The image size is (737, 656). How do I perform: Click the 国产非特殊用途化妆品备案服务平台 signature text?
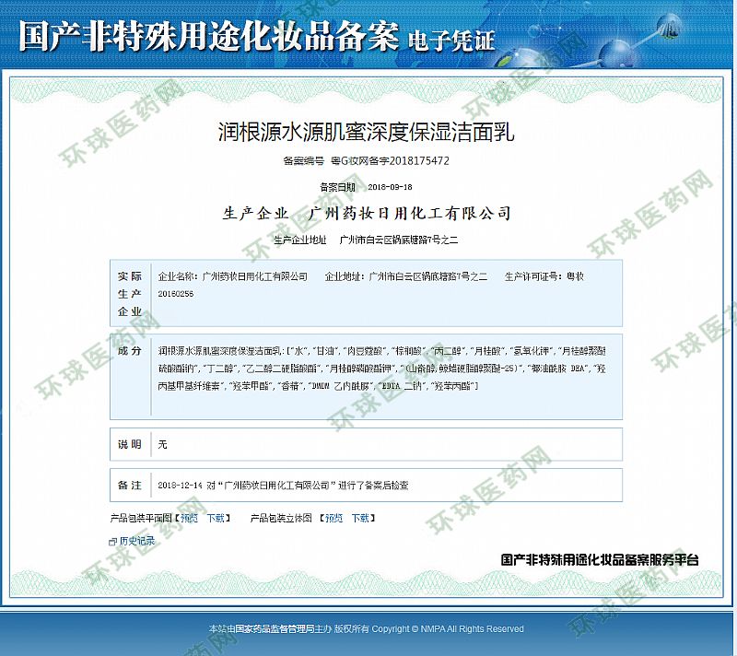pos(600,559)
